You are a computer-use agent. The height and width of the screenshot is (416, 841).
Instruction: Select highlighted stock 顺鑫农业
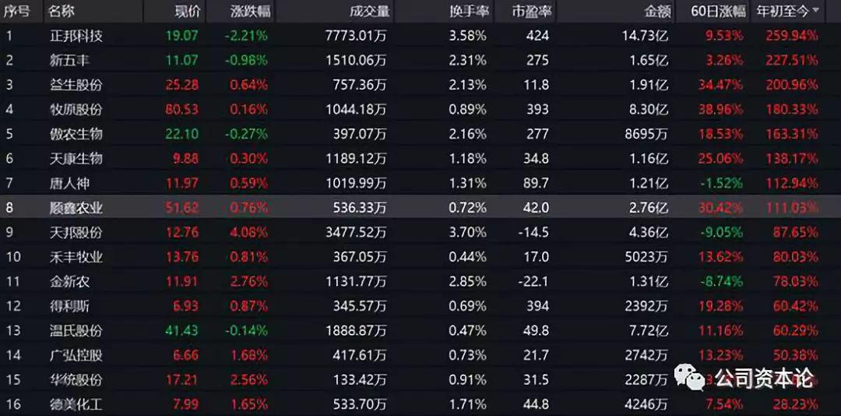click(x=76, y=208)
